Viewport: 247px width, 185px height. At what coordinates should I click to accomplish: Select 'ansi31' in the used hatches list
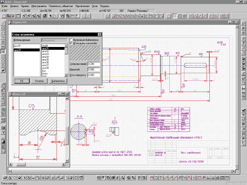[x=27, y=50]
